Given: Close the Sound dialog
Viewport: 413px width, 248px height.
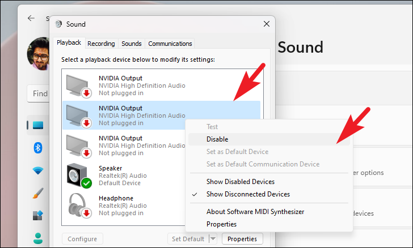Looking at the screenshot, I should (267, 24).
